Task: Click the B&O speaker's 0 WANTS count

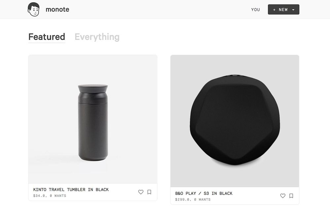Action: click(x=202, y=200)
